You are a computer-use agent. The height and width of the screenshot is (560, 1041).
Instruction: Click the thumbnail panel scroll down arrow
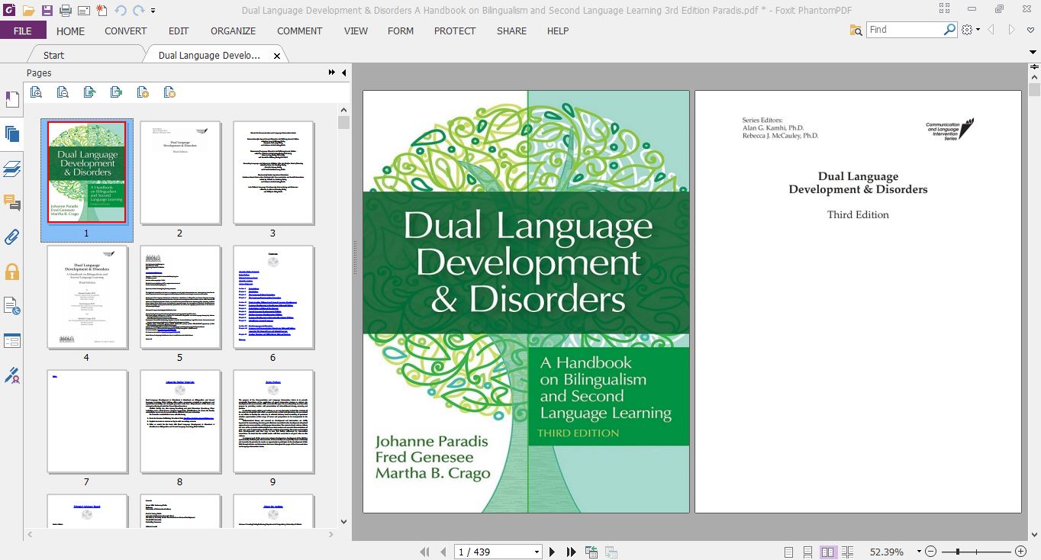tap(343, 522)
